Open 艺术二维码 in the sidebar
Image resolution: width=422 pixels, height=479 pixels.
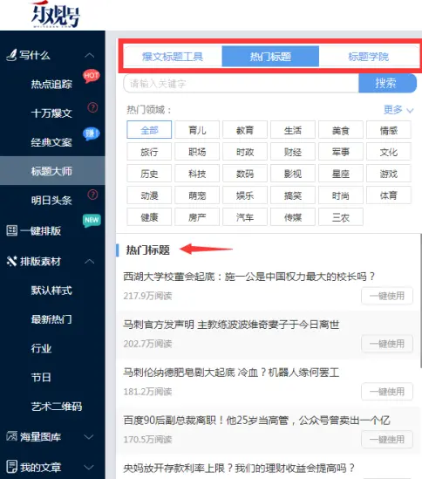pyautogui.click(x=57, y=407)
